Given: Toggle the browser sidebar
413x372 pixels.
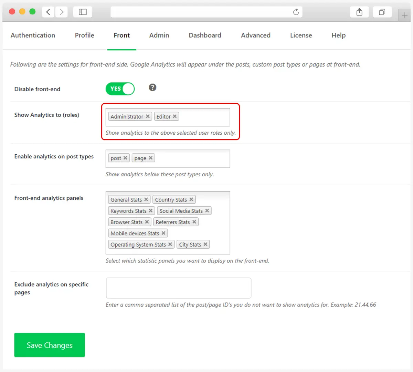Looking at the screenshot, I should click(x=83, y=12).
